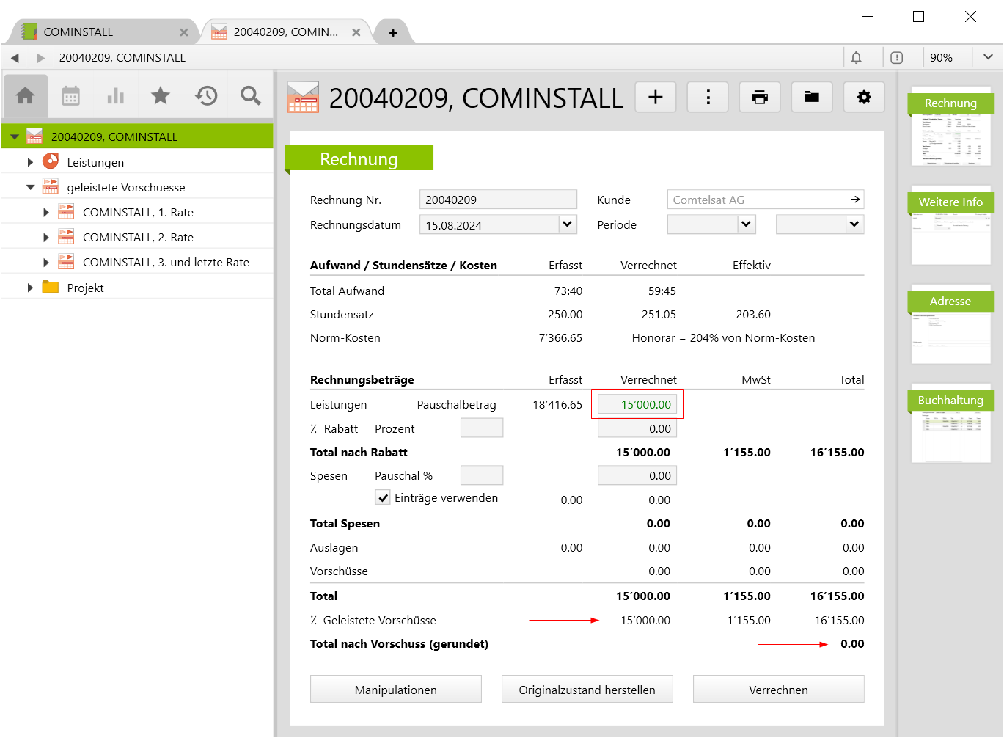
Task: Open the settings gear button
Action: [864, 97]
